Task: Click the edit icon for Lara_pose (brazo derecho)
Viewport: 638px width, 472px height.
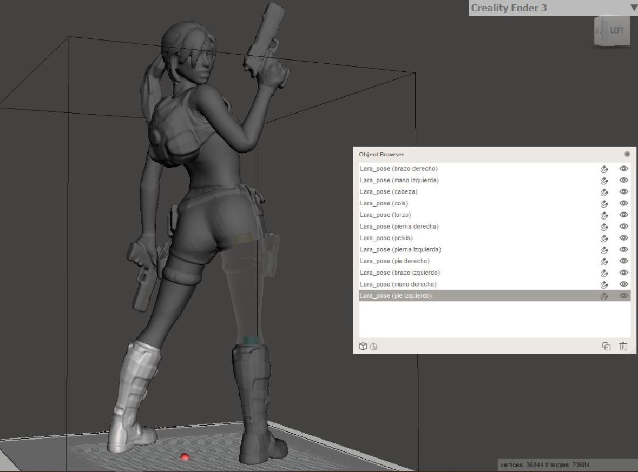Action: coord(605,168)
